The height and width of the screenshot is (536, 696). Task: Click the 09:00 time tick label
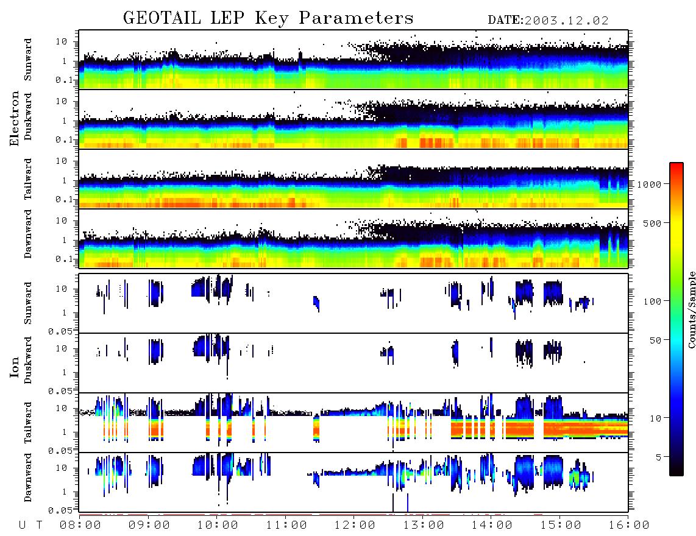(x=149, y=526)
